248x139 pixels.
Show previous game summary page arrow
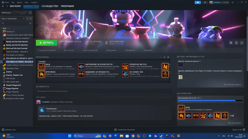tap(161, 57)
